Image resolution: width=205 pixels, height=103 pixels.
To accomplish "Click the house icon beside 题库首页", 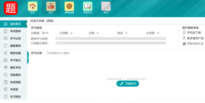I will point(5,24).
